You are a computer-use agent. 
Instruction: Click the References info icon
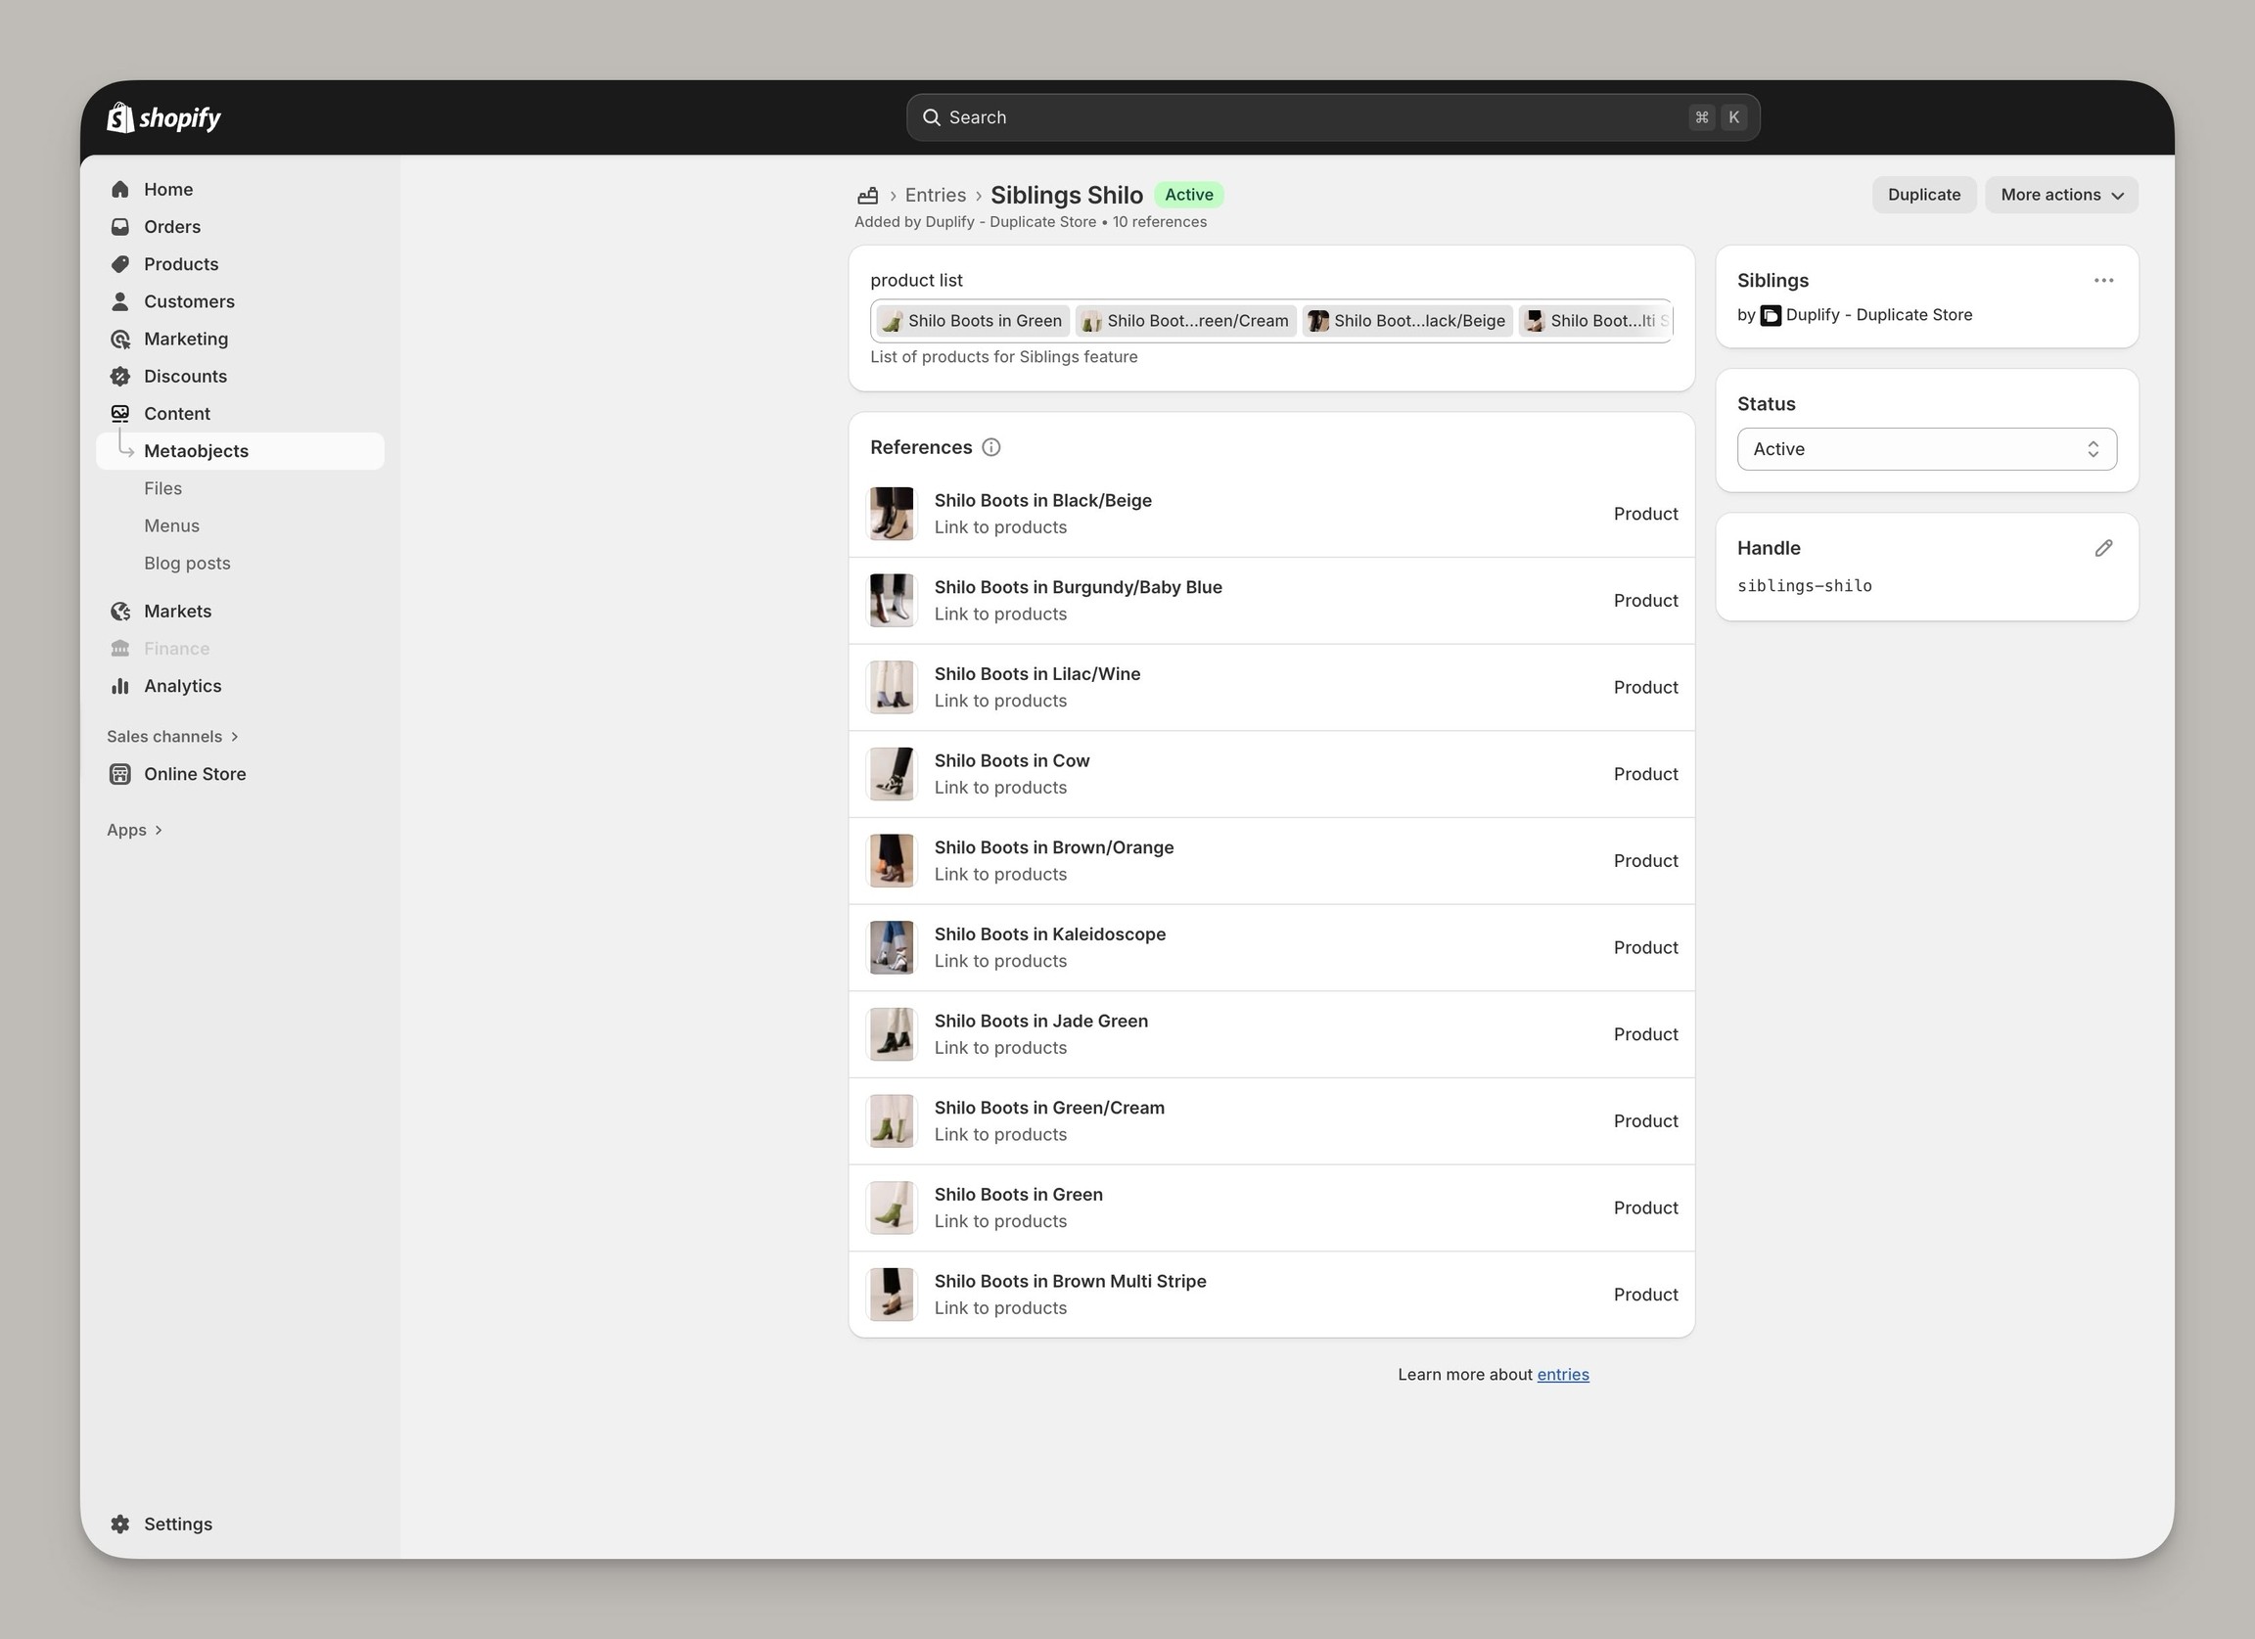click(991, 447)
